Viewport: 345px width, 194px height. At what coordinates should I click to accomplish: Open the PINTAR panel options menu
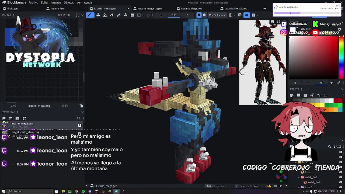[14, 15]
